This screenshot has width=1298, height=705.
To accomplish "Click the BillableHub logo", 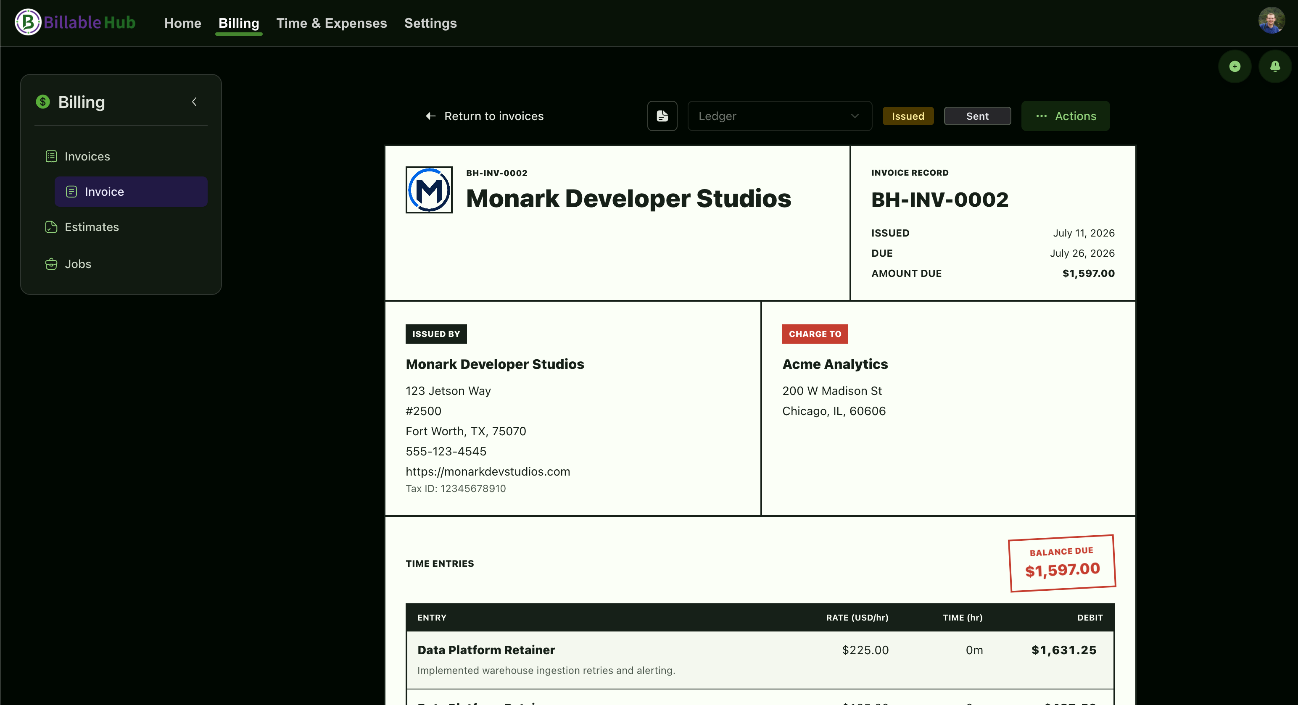I will [x=75, y=22].
